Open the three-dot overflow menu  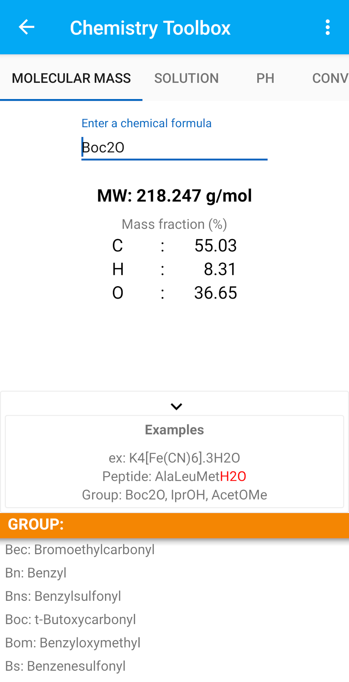[327, 27]
